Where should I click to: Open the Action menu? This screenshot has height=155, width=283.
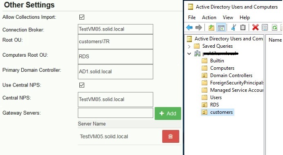[209, 18]
